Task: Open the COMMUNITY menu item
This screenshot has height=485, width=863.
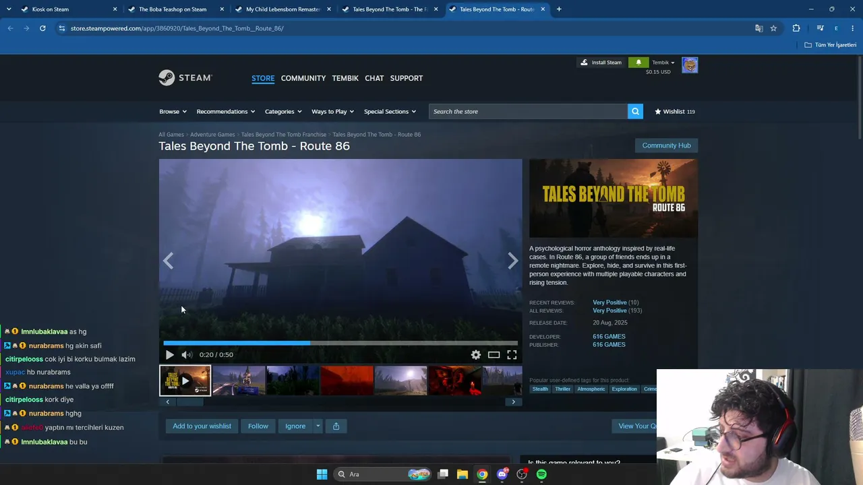Action: pos(303,78)
